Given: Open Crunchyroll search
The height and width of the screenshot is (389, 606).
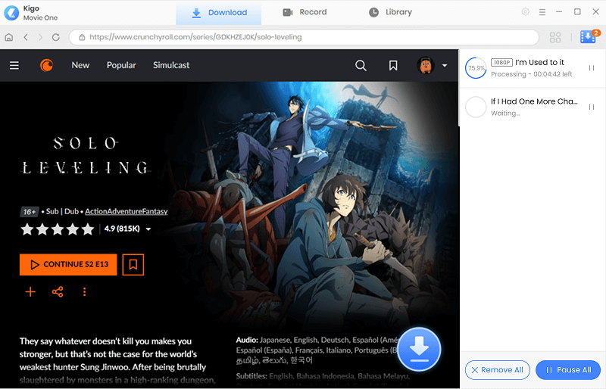Looking at the screenshot, I should 361,65.
